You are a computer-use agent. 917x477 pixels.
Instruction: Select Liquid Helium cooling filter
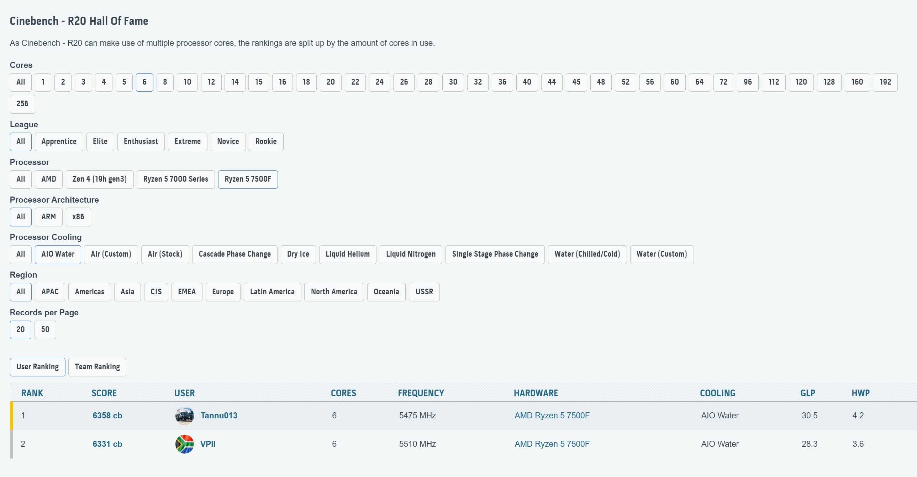click(x=347, y=254)
